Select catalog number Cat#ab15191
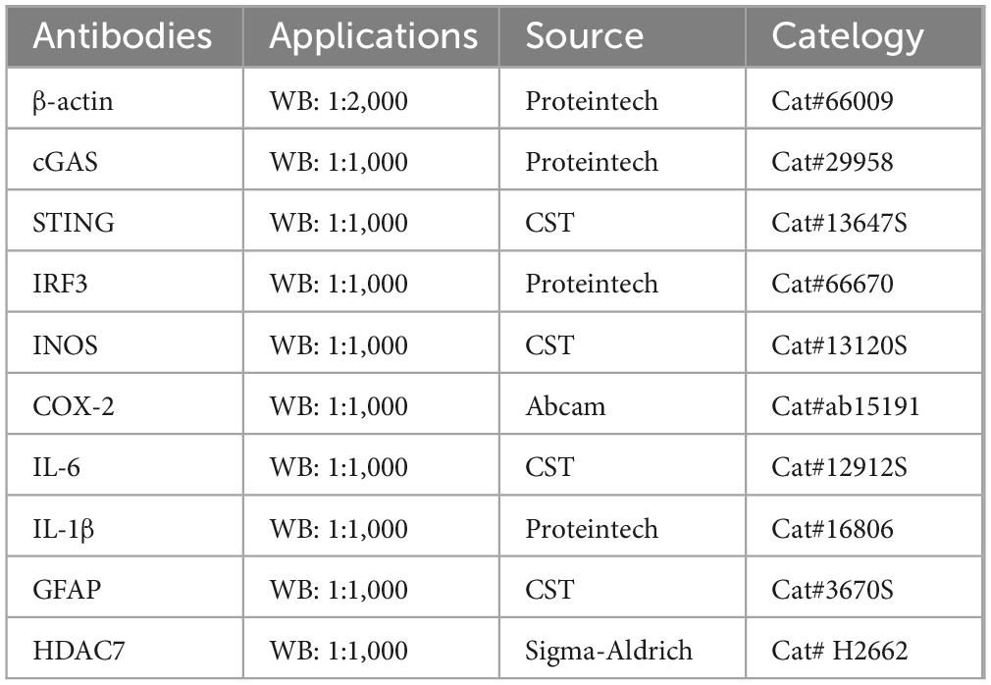 pyautogui.click(x=846, y=406)
